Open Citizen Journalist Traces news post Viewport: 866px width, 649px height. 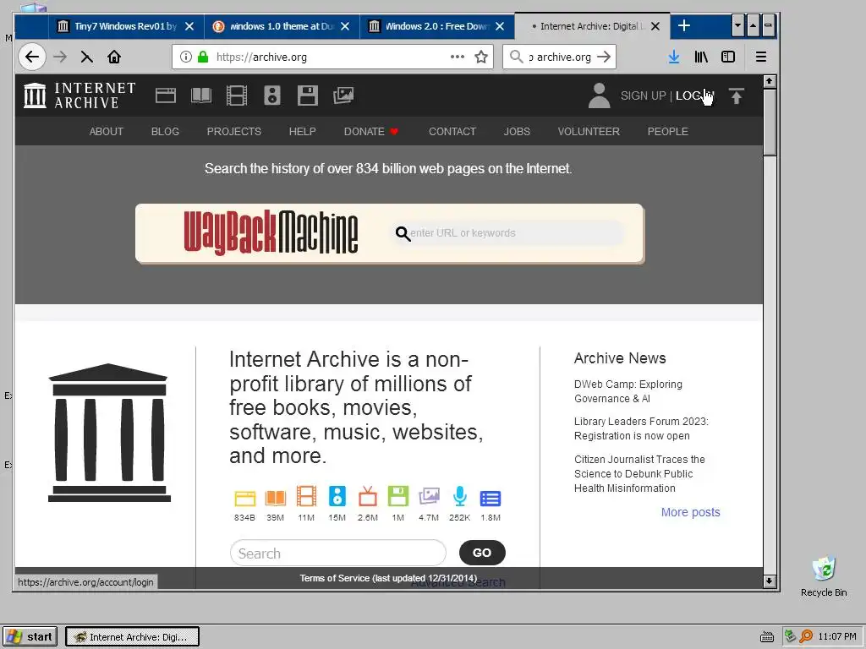639,473
